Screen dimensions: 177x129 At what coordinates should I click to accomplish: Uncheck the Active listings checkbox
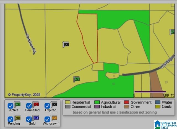(x=11, y=105)
